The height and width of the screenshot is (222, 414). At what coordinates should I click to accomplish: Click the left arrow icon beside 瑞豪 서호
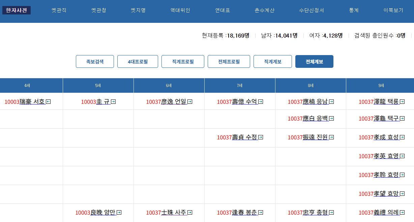(x=48, y=102)
